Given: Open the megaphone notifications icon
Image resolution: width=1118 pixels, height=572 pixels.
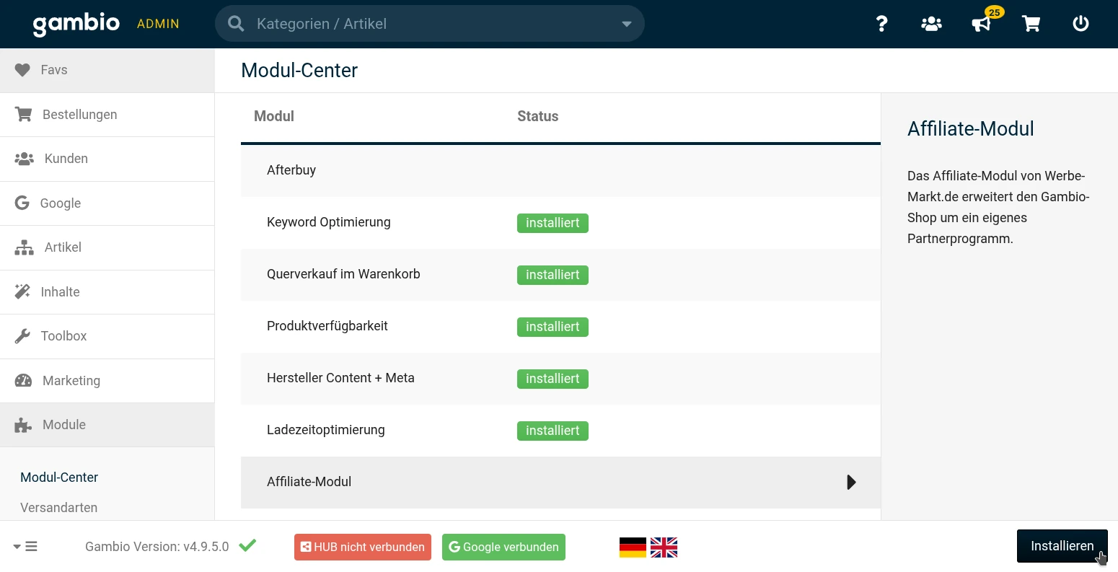Looking at the screenshot, I should (x=981, y=25).
